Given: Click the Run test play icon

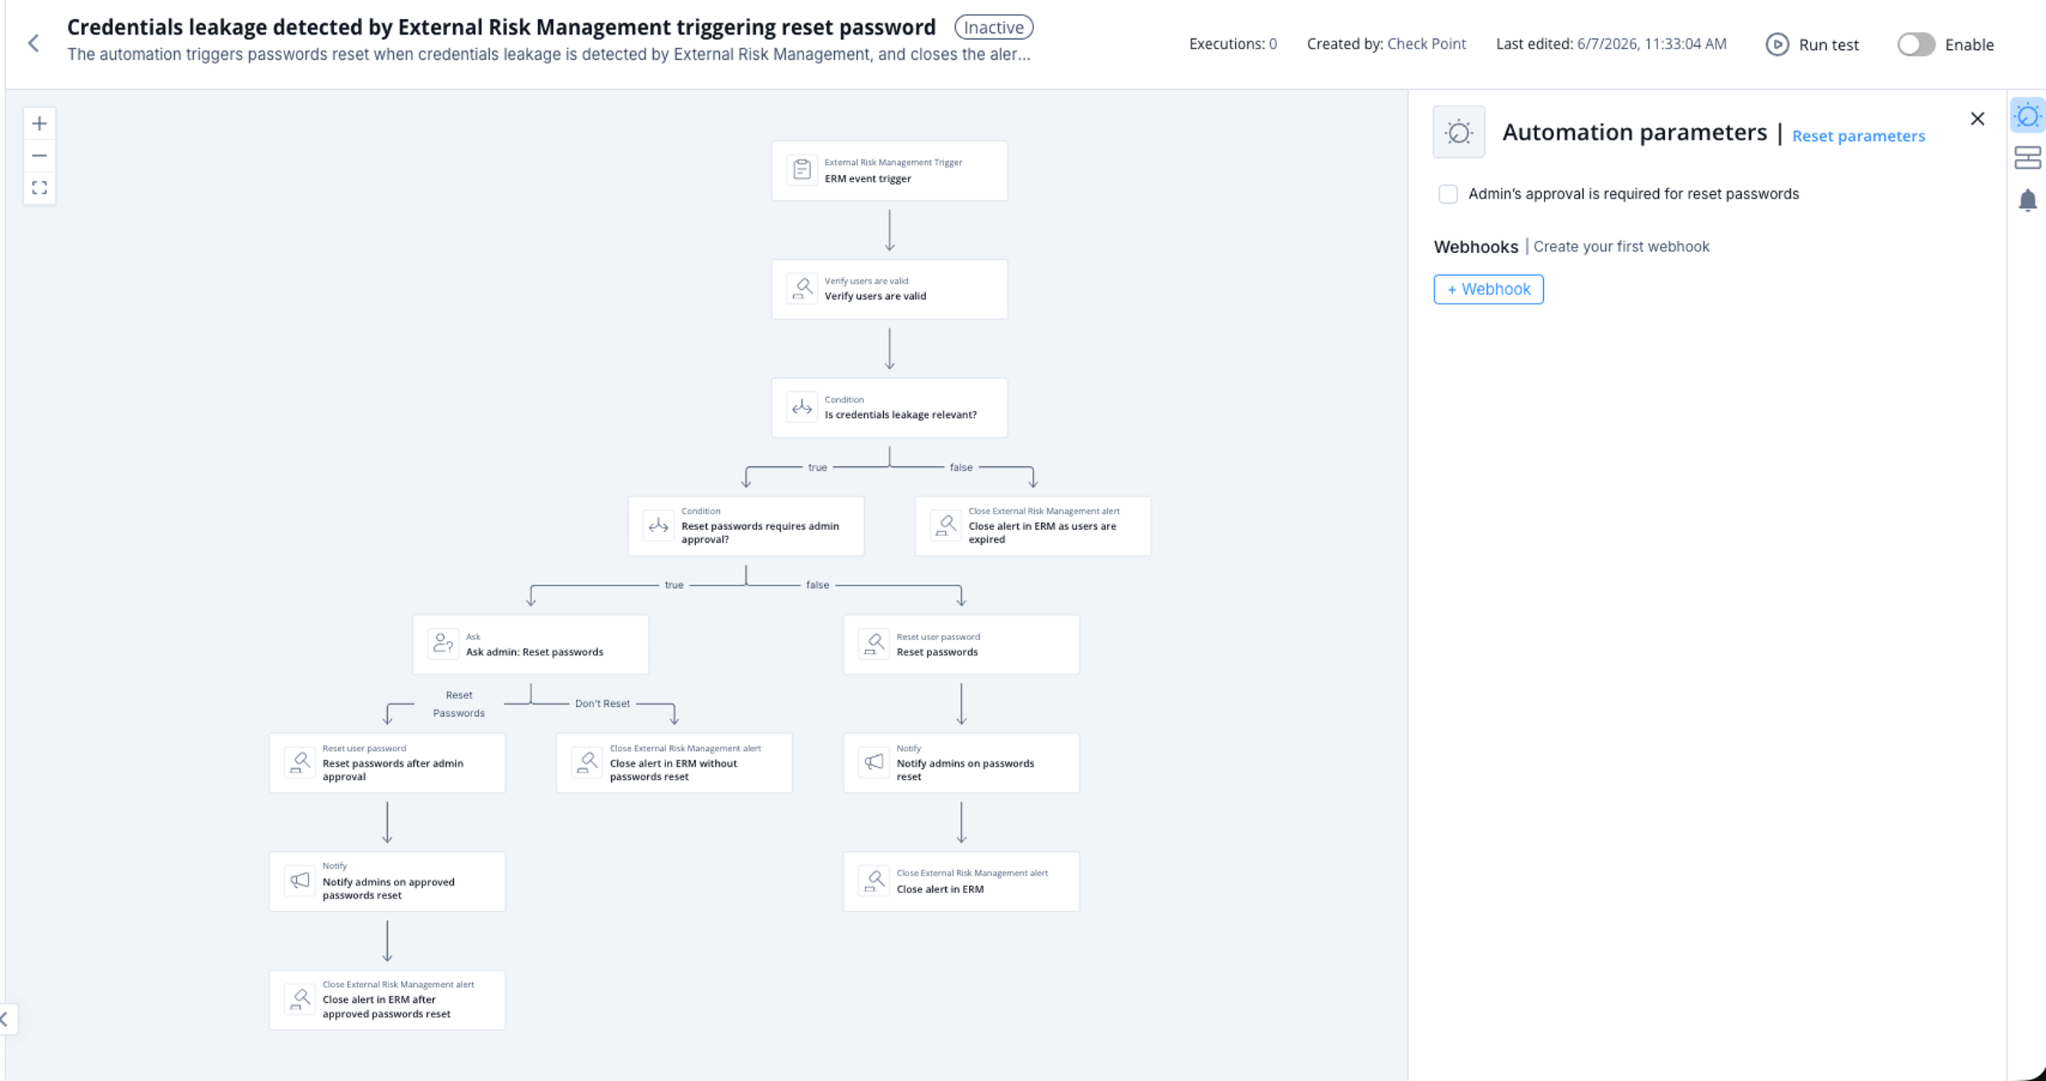Looking at the screenshot, I should click(1777, 44).
